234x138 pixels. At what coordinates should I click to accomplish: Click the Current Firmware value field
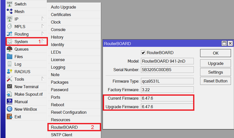(x=167, y=98)
